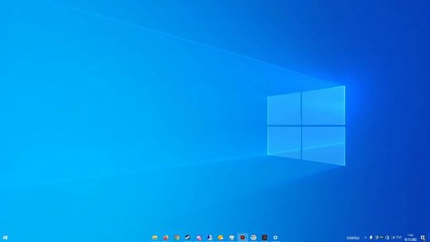
Task: Open the Steam app in the taskbar
Action: pos(188,237)
